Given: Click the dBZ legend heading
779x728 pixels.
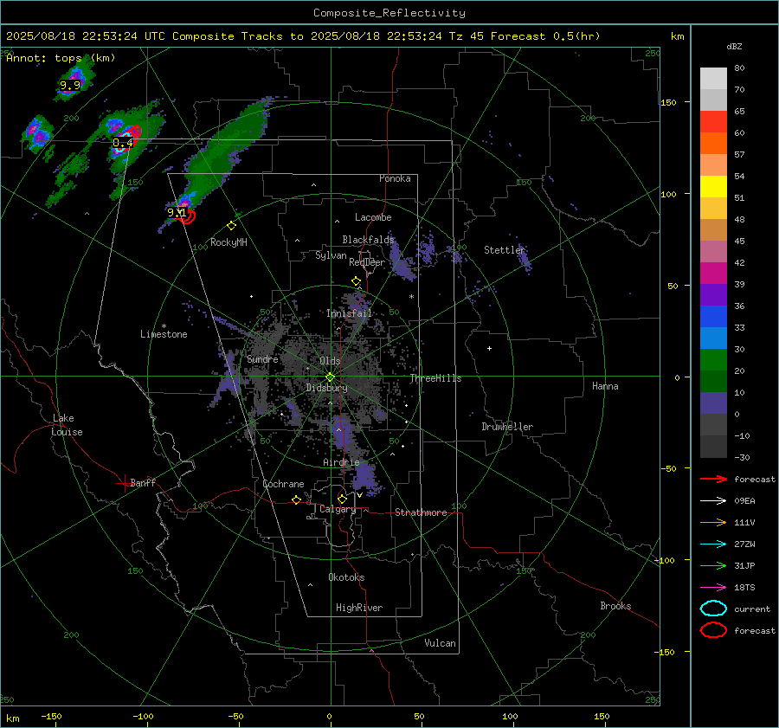Looking at the screenshot, I should point(734,46).
